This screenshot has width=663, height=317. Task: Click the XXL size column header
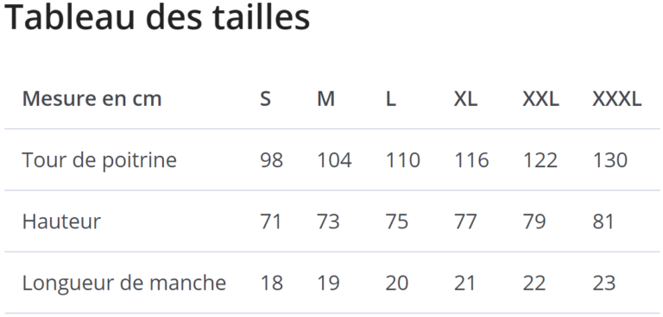(x=540, y=99)
